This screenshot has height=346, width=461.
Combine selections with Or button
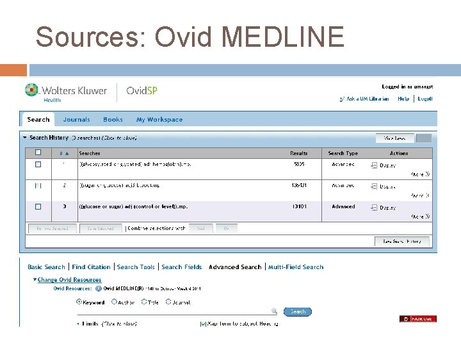point(227,228)
